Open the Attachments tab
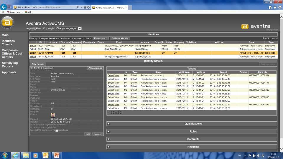 point(38,64)
